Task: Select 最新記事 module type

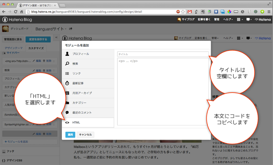Action: [88, 83]
